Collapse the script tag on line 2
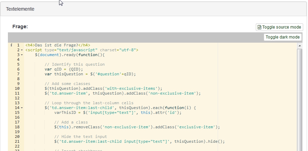The width and height of the screenshot is (308, 151). coord(22,50)
